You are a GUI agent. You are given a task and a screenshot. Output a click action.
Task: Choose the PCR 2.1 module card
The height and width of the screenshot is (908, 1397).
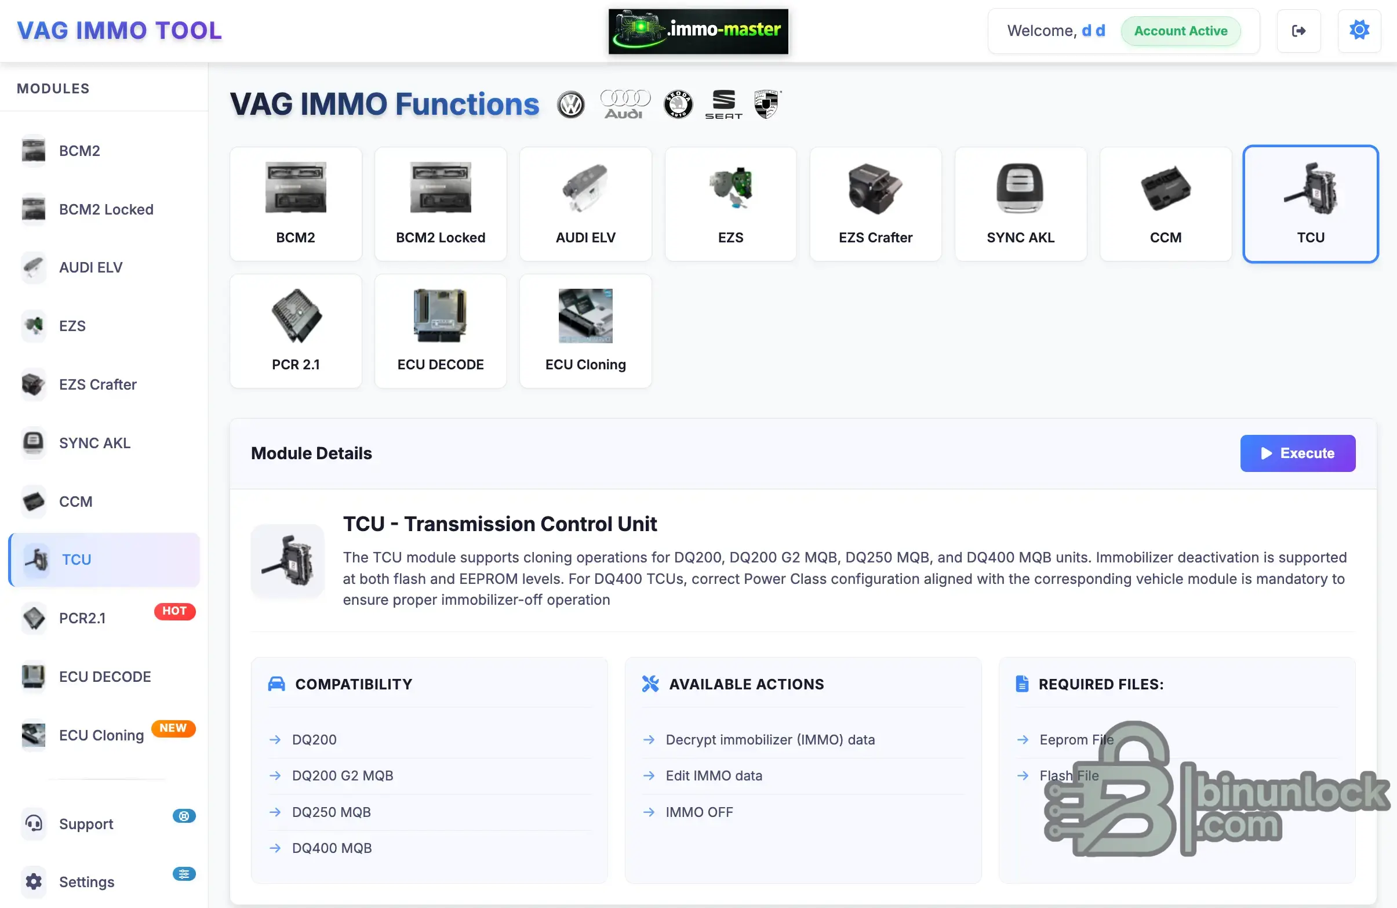pyautogui.click(x=295, y=331)
